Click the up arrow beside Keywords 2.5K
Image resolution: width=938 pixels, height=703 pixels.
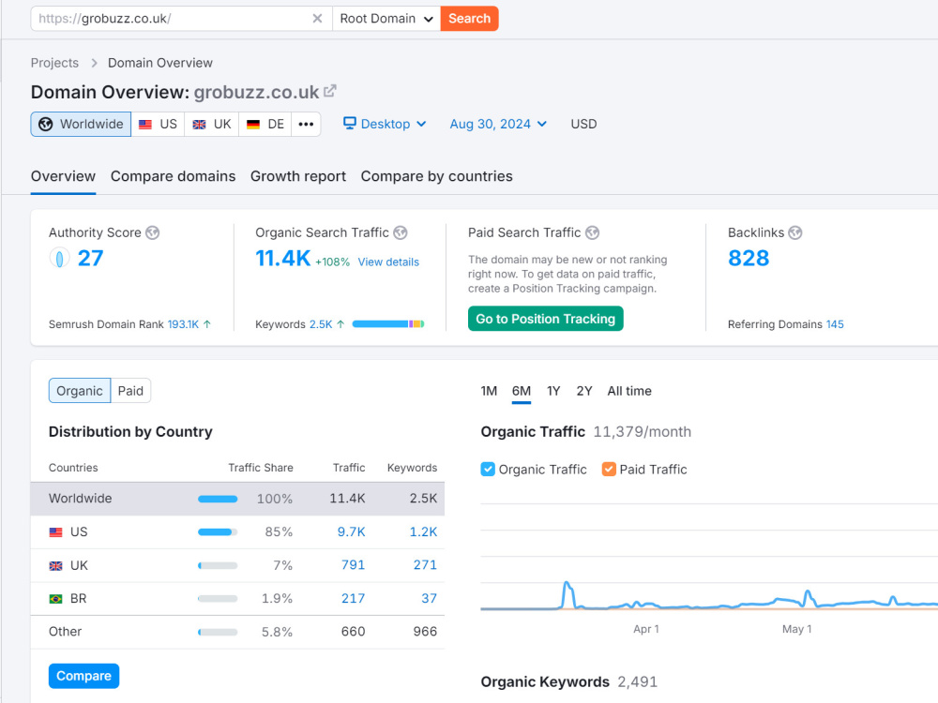[x=340, y=324]
